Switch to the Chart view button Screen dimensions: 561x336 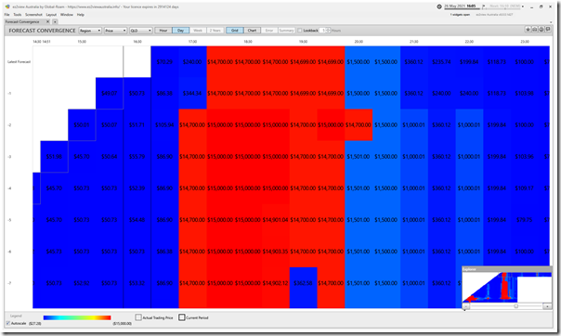pyautogui.click(x=253, y=31)
